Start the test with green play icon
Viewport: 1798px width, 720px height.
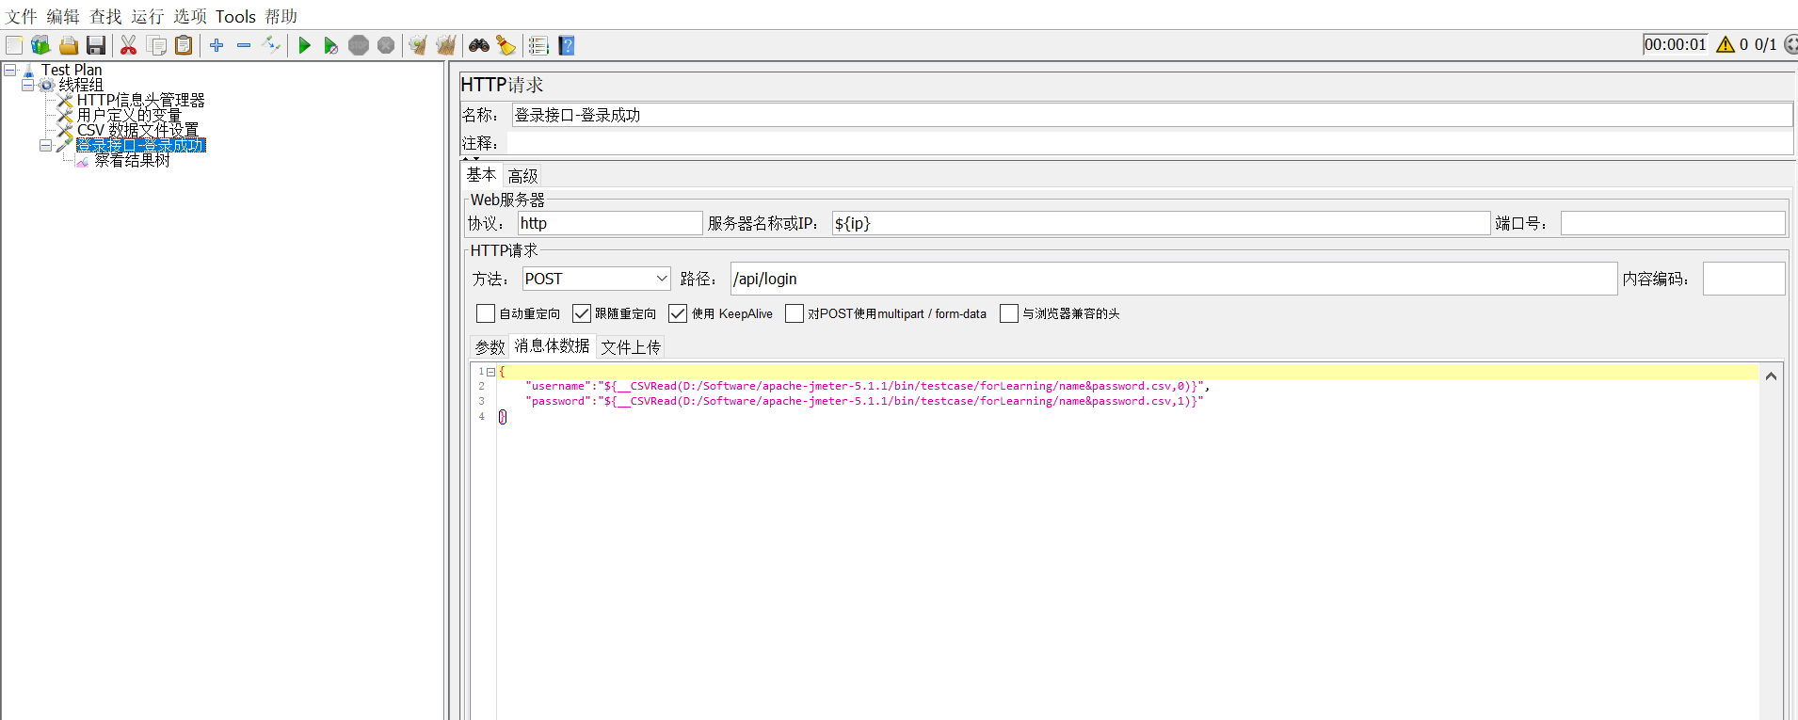[304, 45]
